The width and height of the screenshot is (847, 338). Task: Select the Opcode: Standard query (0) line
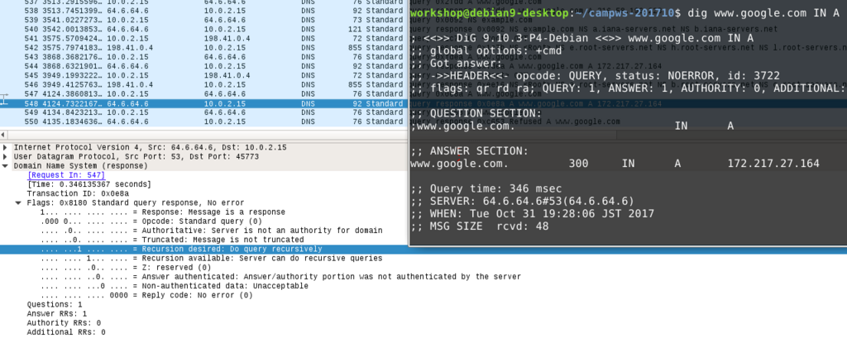151,221
